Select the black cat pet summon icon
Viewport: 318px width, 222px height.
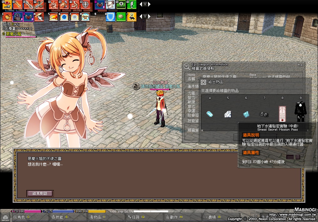tap(131, 17)
